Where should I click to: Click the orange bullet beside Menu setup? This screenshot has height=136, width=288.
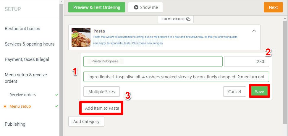point(5,106)
